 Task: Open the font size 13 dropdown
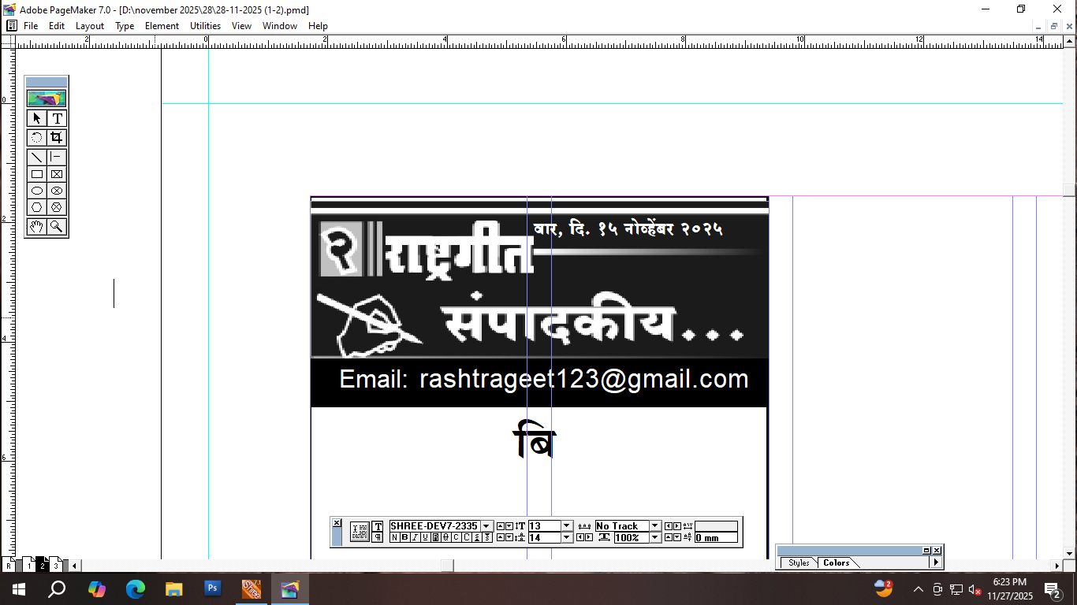566,526
